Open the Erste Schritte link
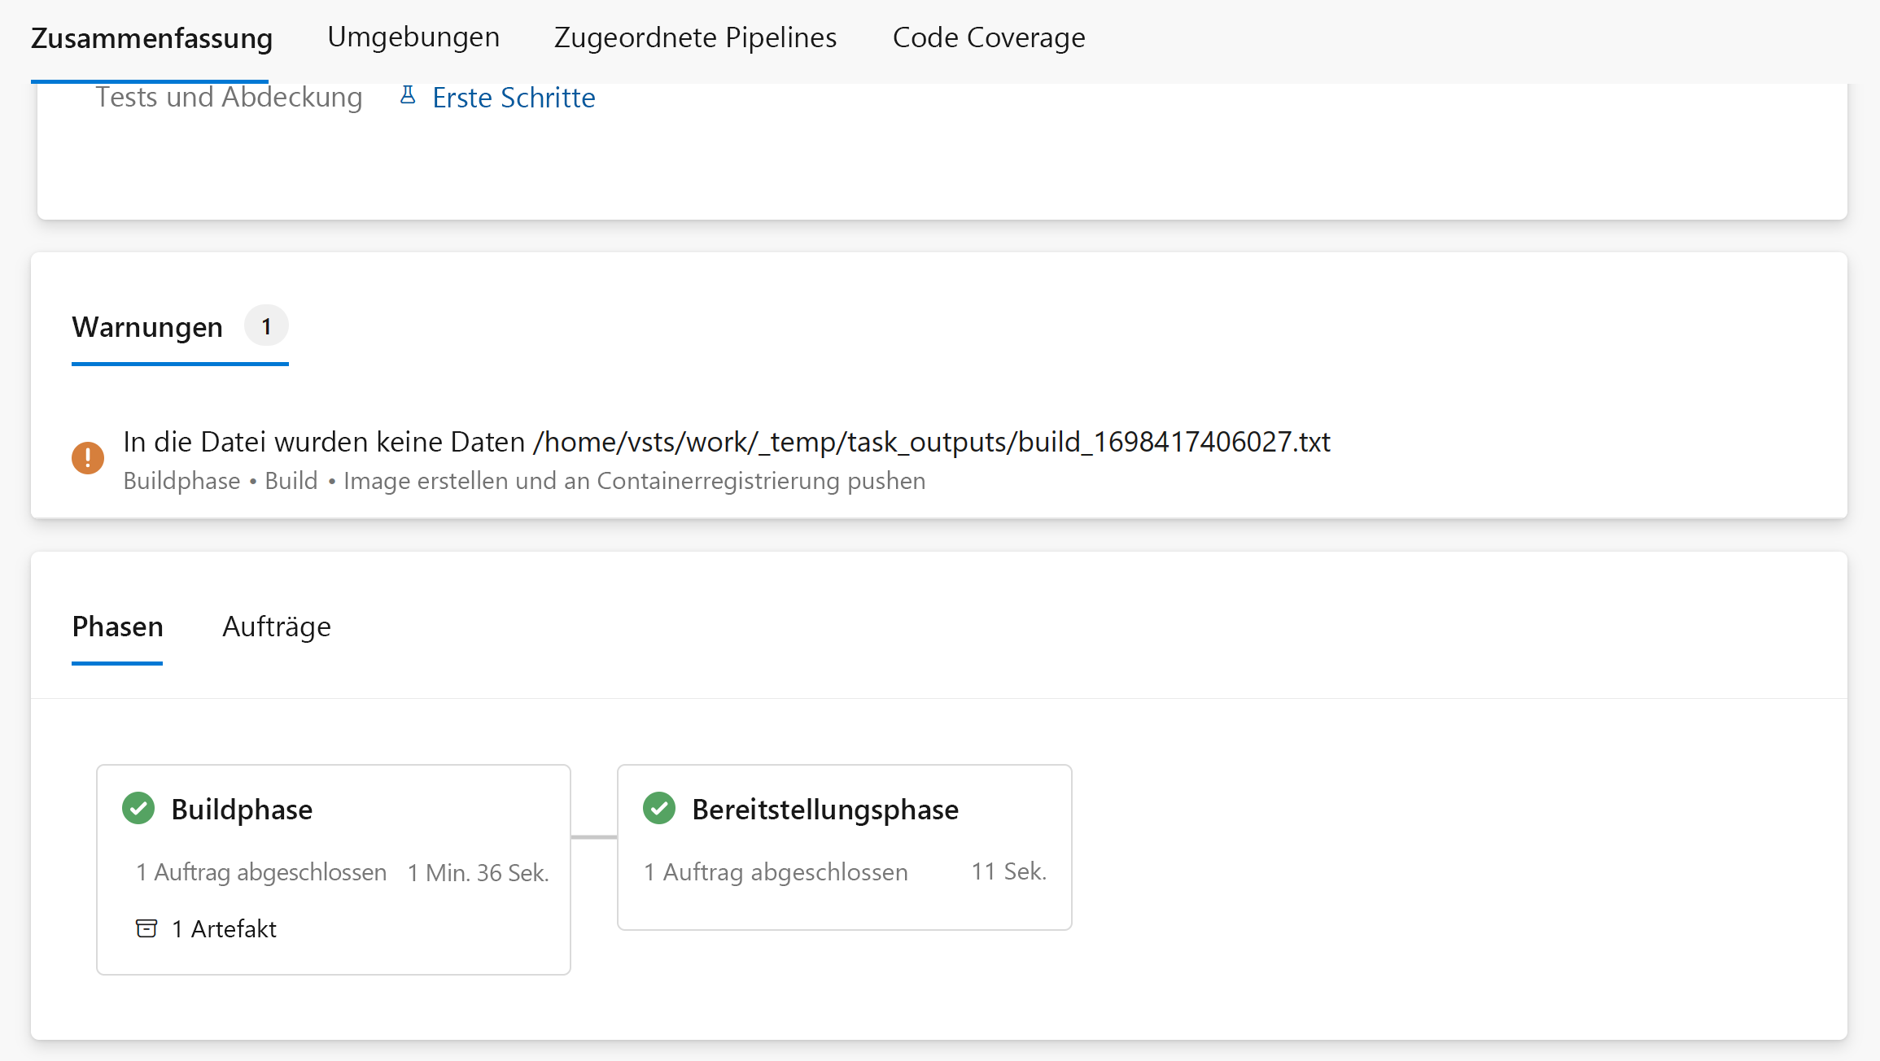The image size is (1880, 1061). tap(514, 98)
